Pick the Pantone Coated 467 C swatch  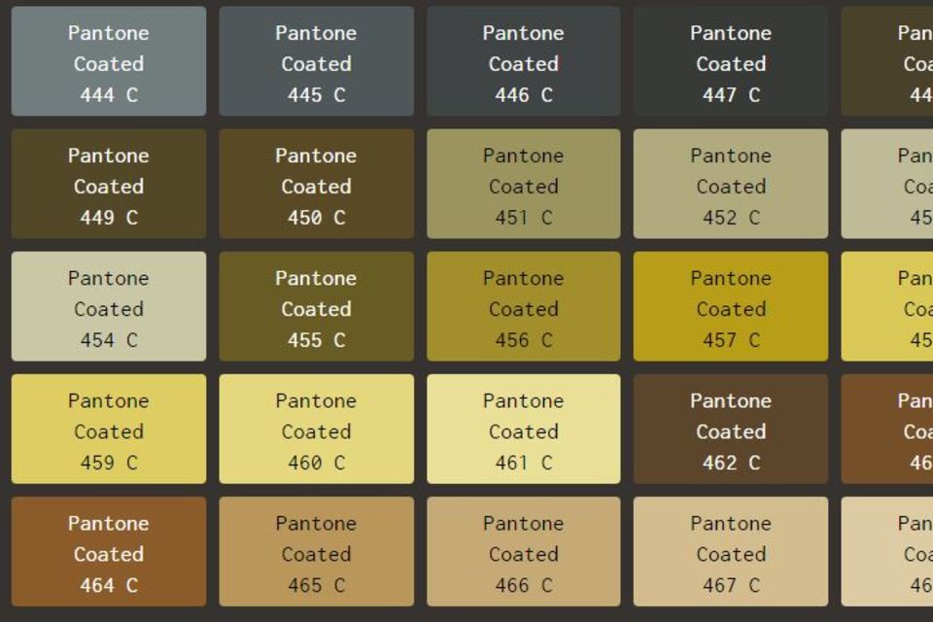point(731,552)
